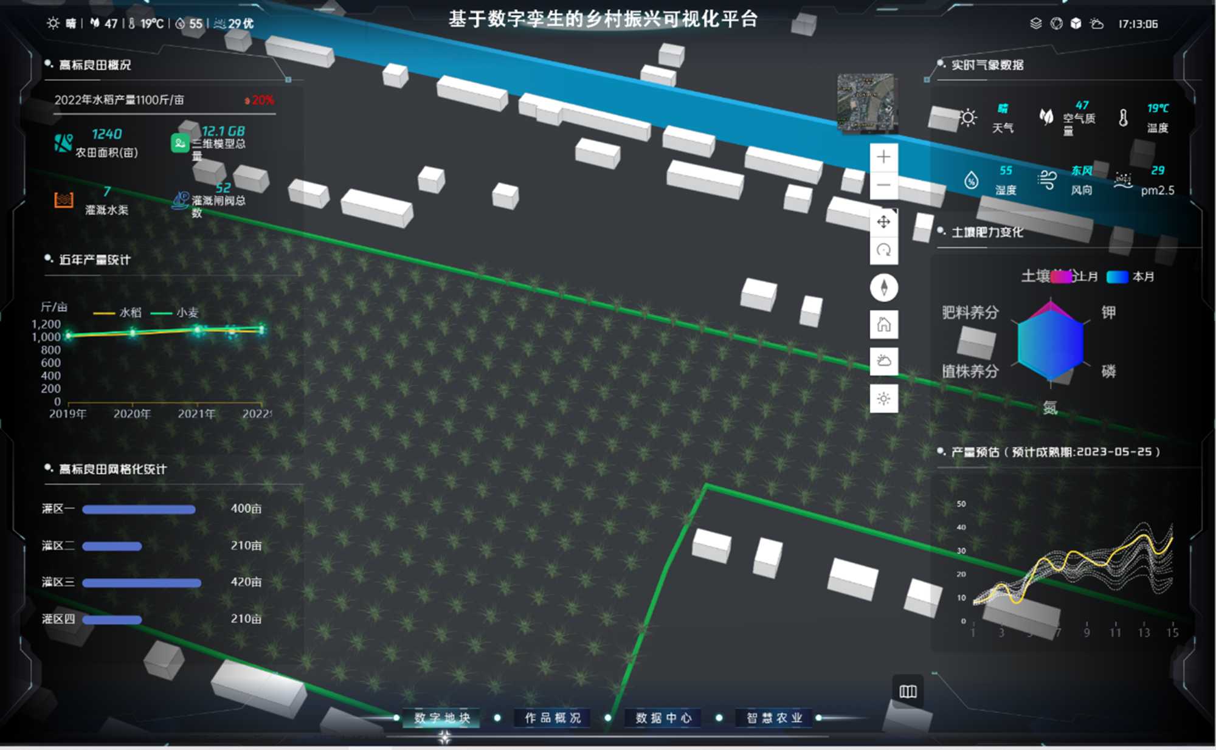Click the 3D cube icon in top bar
1216x750 pixels.
click(1076, 24)
